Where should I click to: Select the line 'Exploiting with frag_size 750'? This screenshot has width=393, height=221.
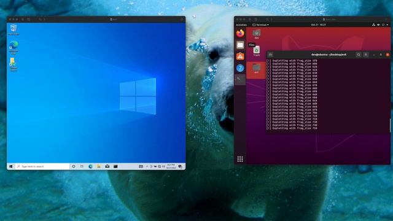pyautogui.click(x=292, y=128)
